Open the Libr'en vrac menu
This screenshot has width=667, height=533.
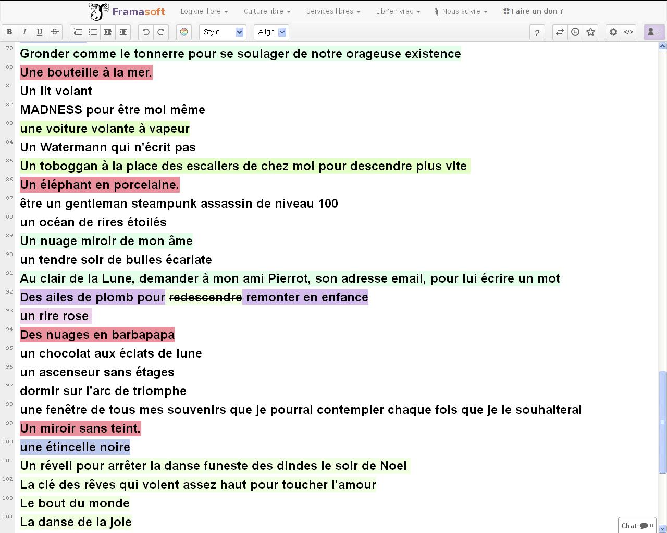[398, 11]
